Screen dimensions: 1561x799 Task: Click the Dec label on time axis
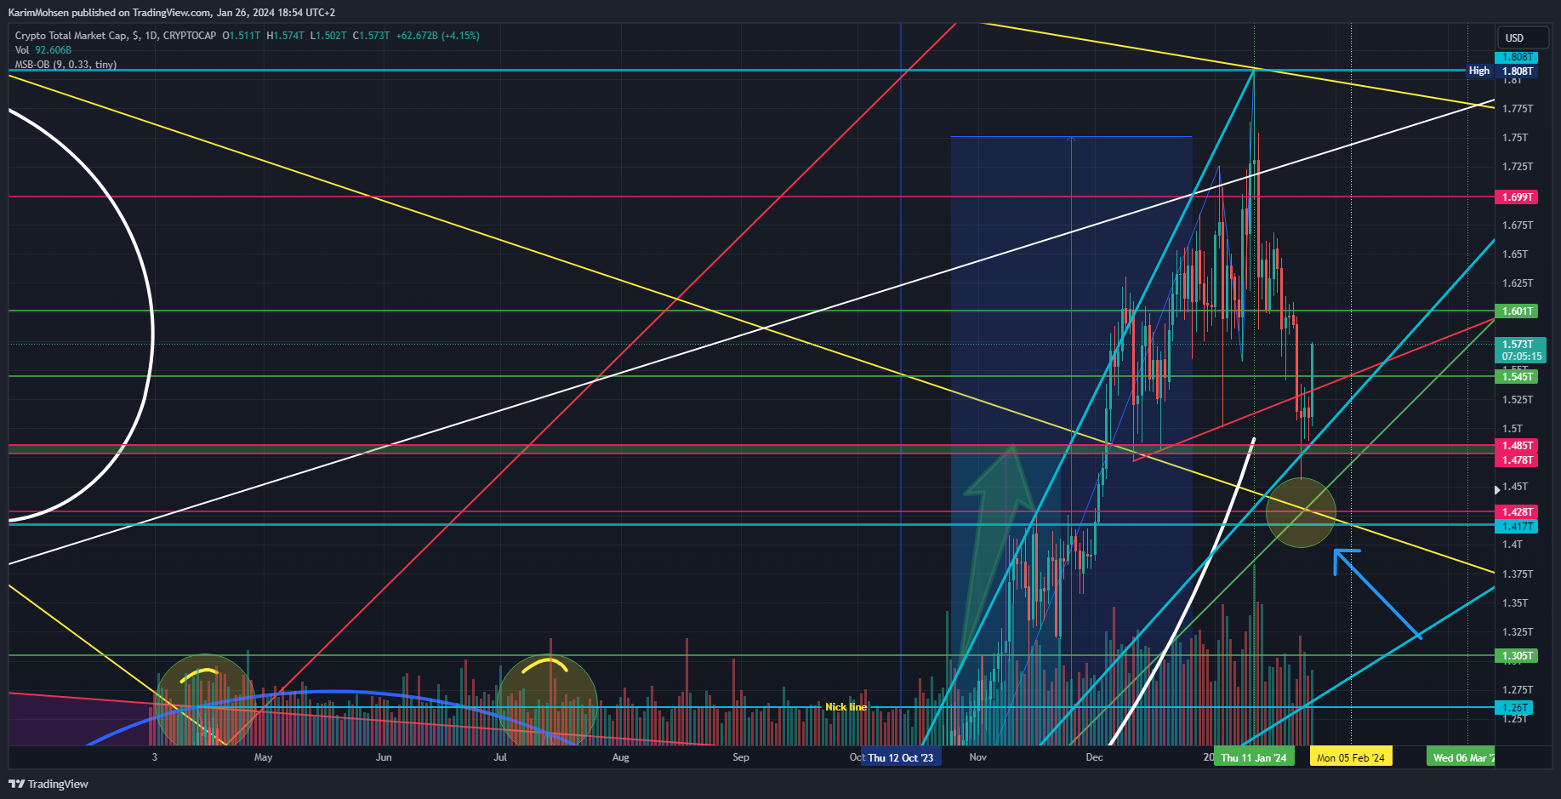click(1094, 757)
